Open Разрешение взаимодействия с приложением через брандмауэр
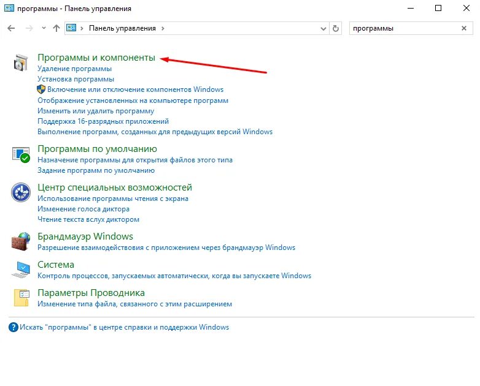The width and height of the screenshot is (480, 386). (166, 248)
